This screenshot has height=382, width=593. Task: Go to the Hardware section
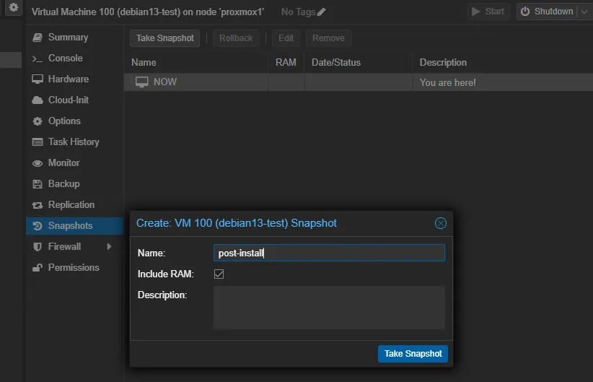(74, 79)
